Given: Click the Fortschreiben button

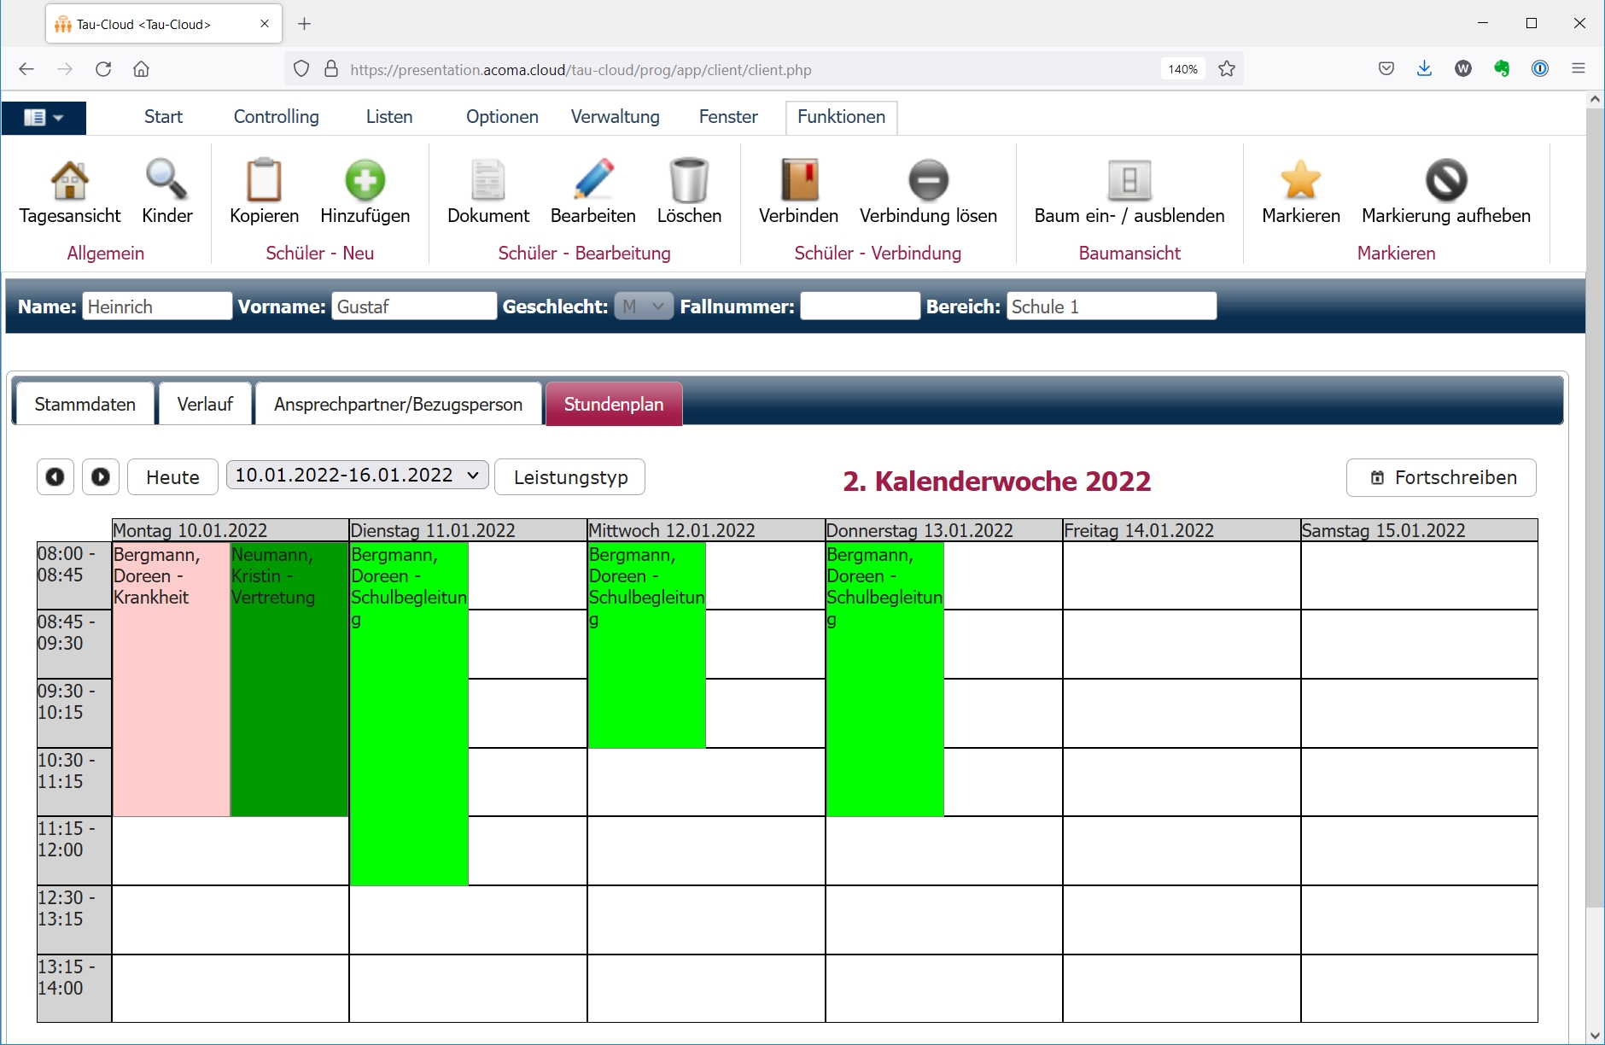Looking at the screenshot, I should [1441, 477].
